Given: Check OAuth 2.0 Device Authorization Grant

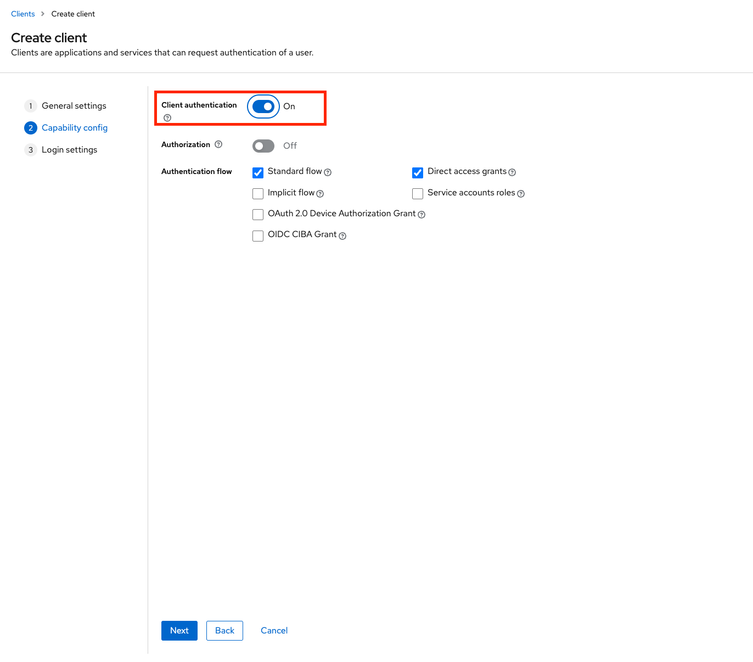Looking at the screenshot, I should (258, 214).
